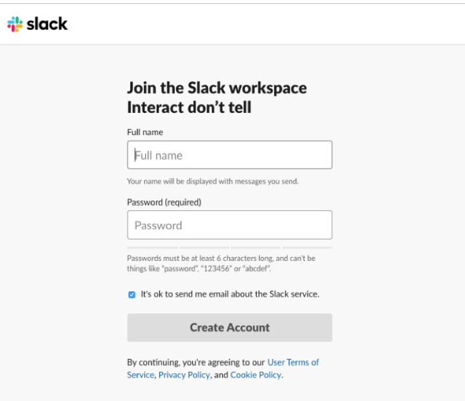This screenshot has height=401, width=465.
Task: Click third segment of password strength meter
Action: click(x=256, y=247)
